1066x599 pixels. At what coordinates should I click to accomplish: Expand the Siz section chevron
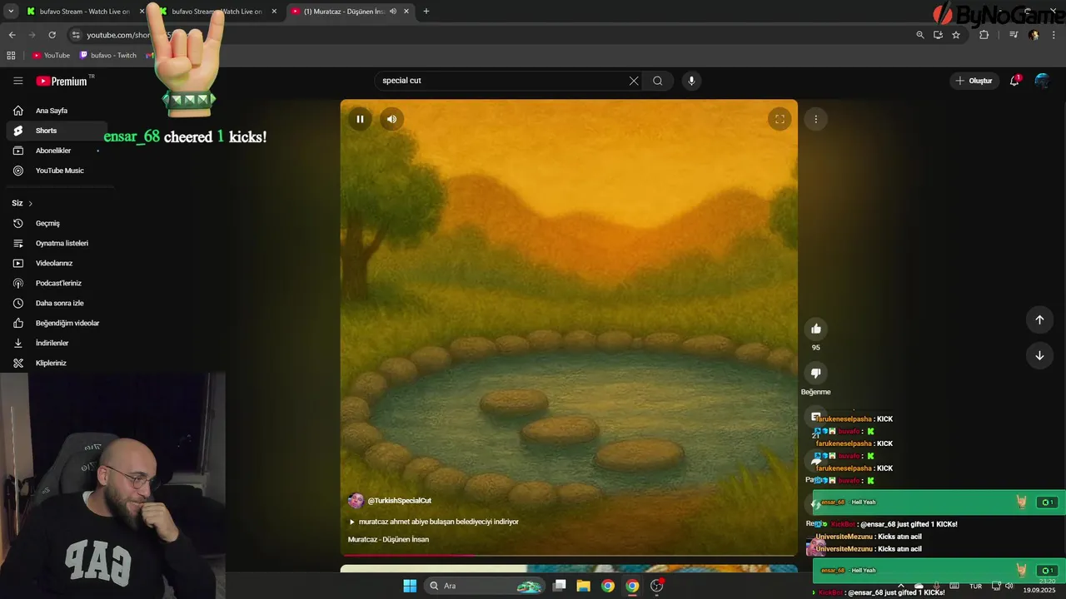pyautogui.click(x=31, y=204)
